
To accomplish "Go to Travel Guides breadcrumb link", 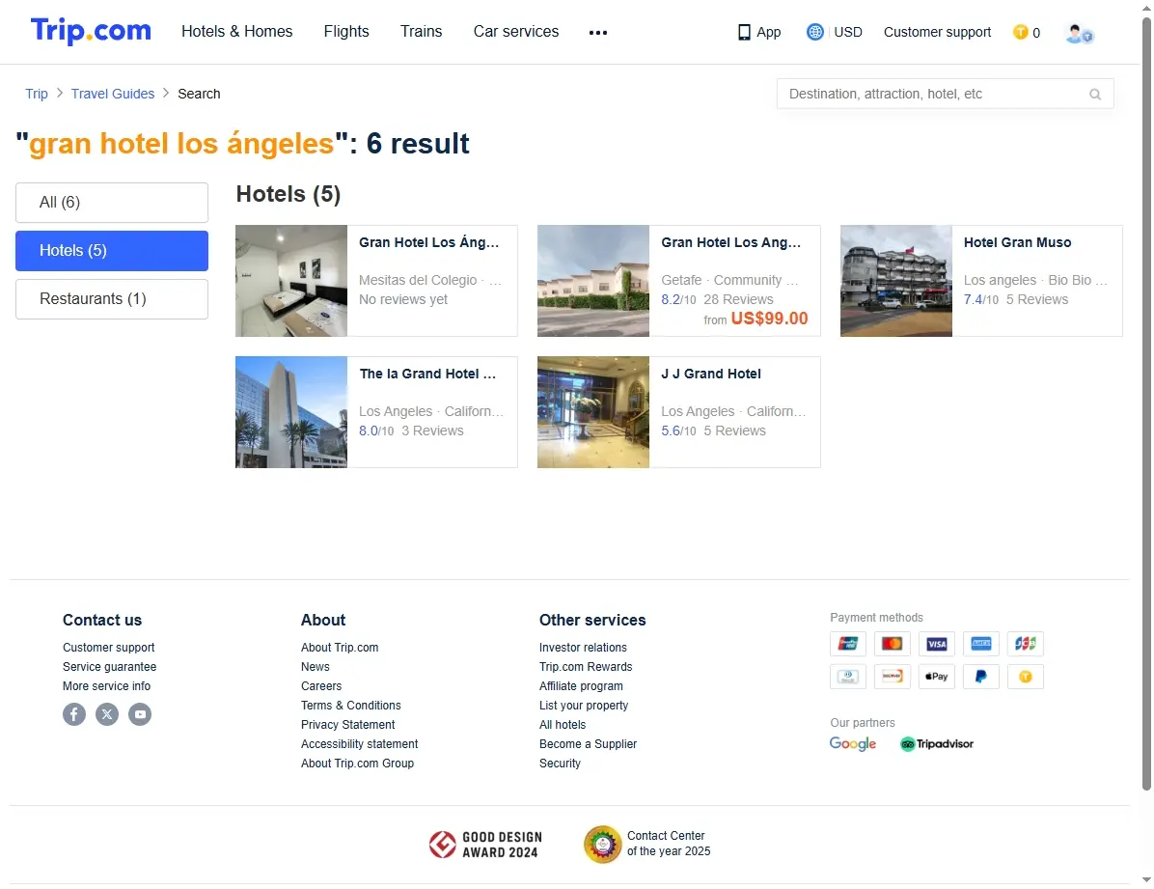I will click(113, 95).
